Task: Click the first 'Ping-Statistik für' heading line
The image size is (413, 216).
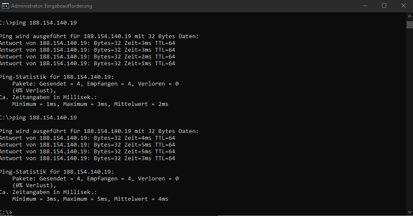Action: (x=57, y=77)
